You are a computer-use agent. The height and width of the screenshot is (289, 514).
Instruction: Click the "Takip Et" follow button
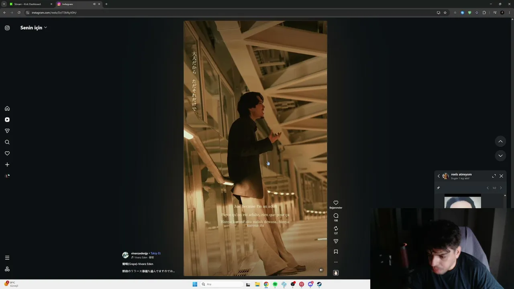point(155,253)
